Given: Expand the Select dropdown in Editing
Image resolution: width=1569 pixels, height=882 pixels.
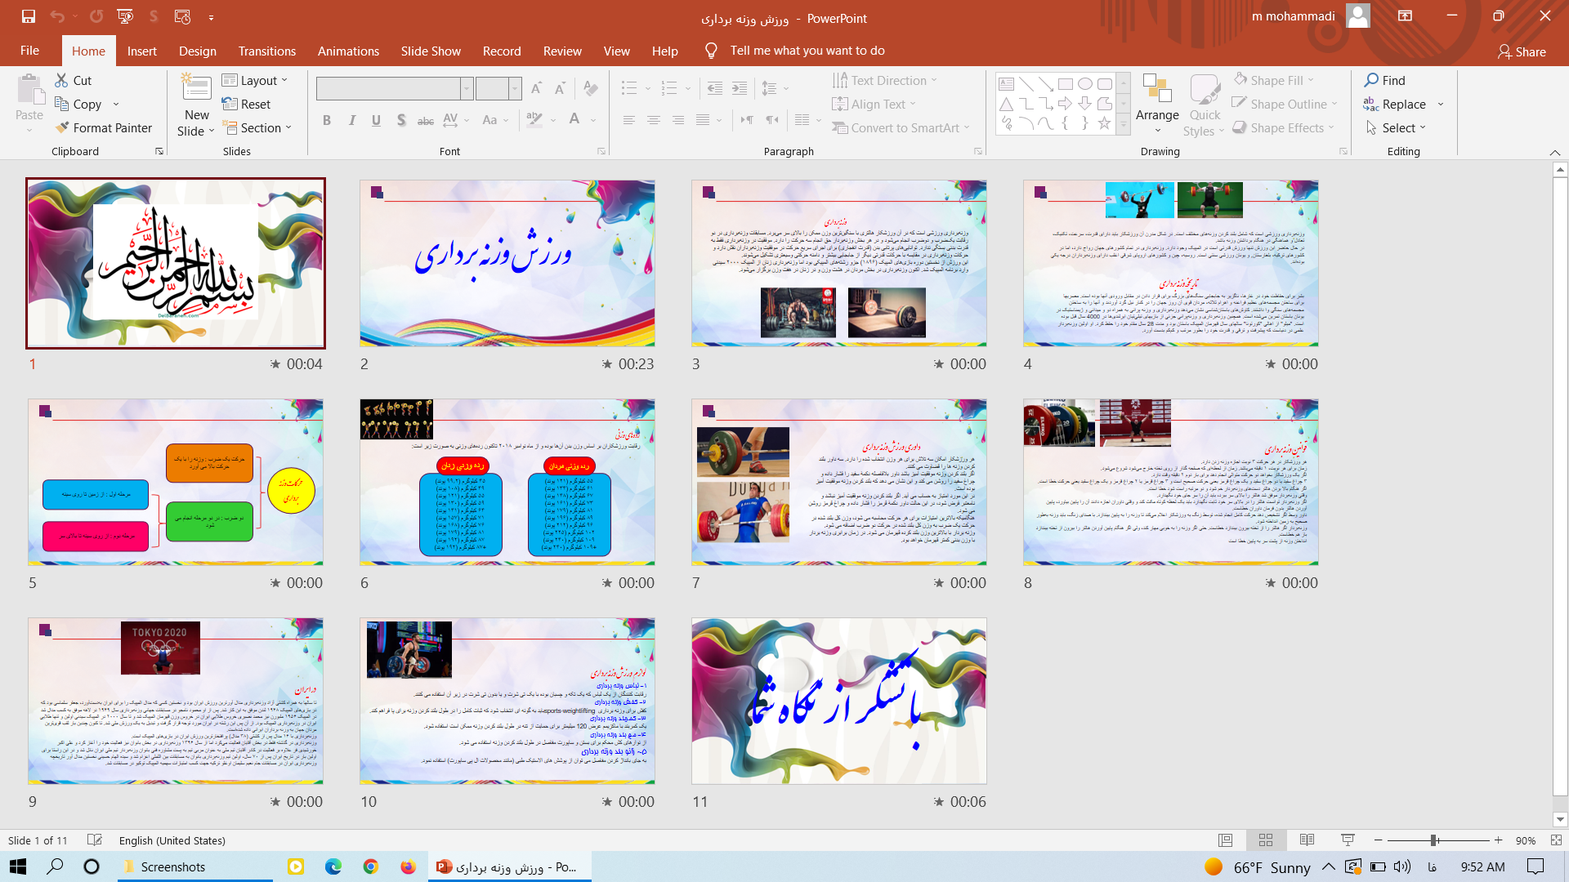Looking at the screenshot, I should pos(1397,127).
